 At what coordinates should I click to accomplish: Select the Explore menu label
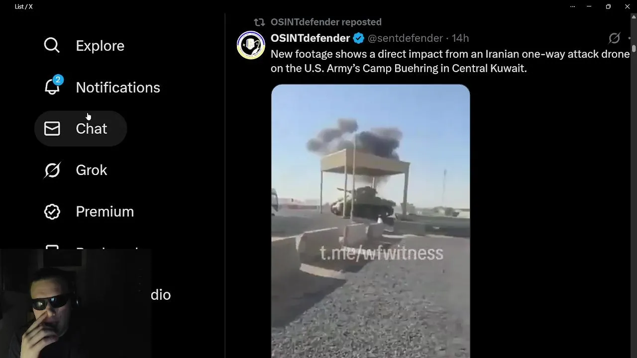click(100, 46)
